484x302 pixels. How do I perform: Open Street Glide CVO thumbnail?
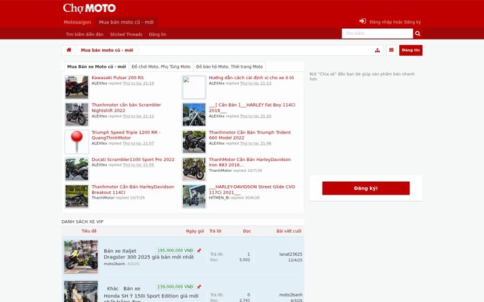(x=194, y=196)
